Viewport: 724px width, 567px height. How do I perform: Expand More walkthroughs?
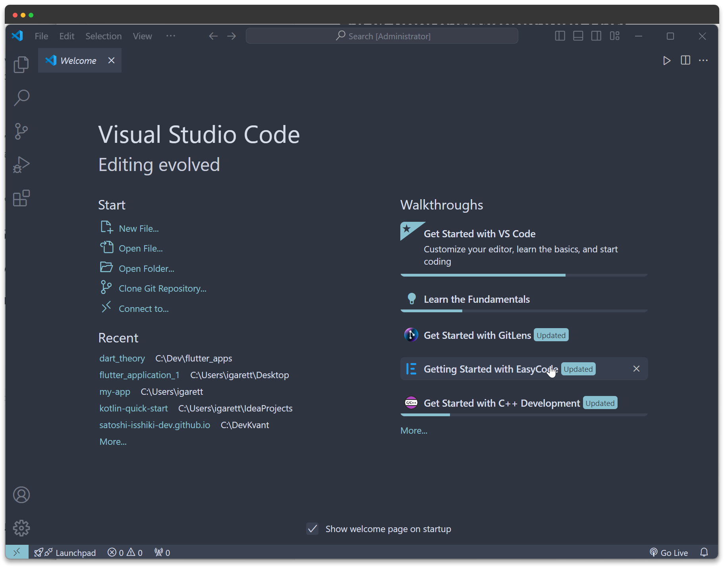tap(413, 430)
